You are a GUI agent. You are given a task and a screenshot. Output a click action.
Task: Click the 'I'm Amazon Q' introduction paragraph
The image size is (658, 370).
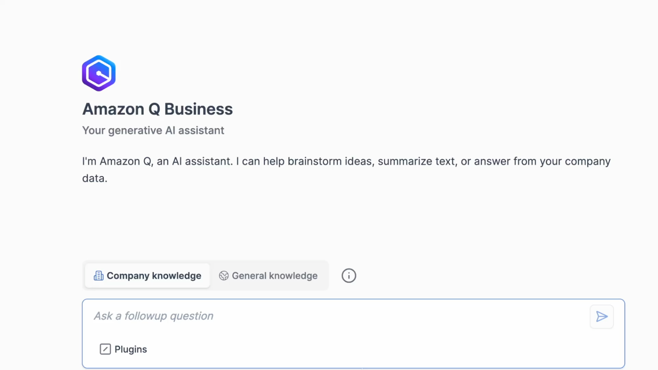click(346, 161)
